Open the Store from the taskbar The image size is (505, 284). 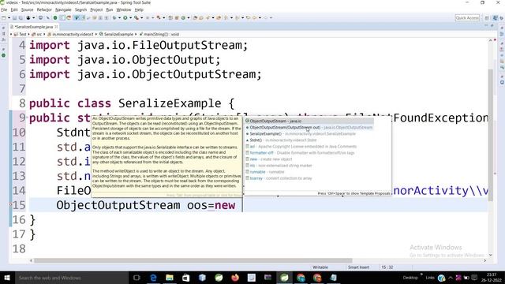(x=186, y=278)
